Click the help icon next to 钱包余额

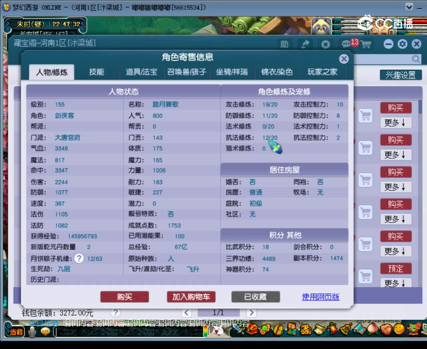pyautogui.click(x=115, y=312)
